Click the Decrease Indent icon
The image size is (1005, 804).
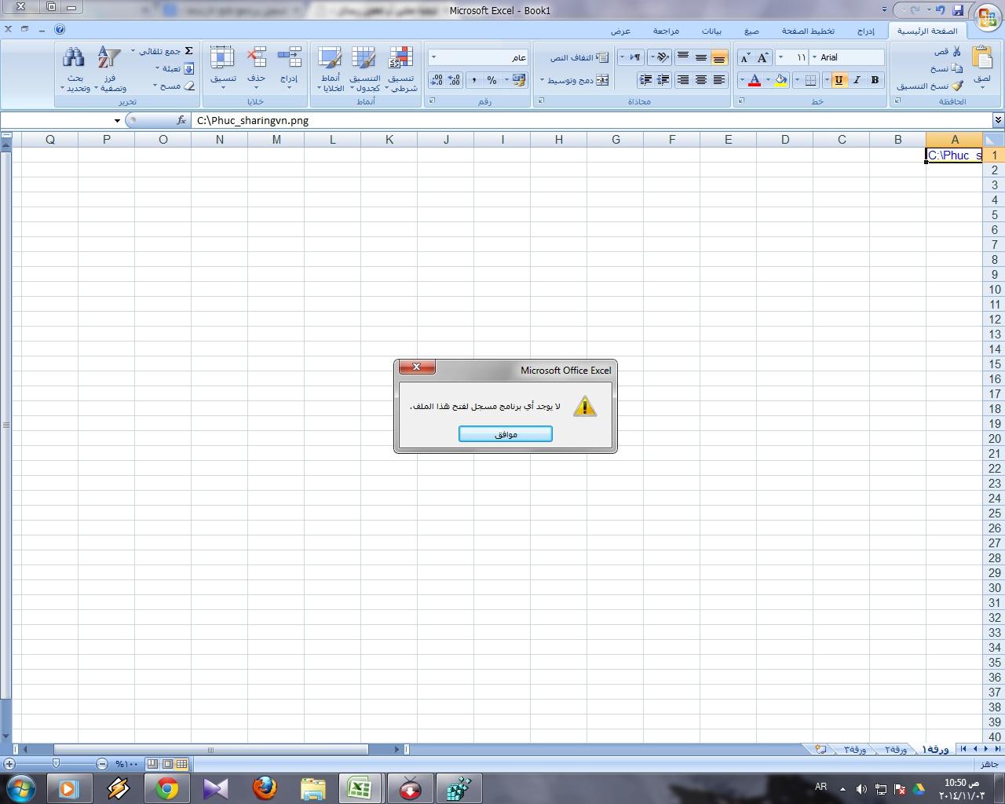tap(663, 80)
